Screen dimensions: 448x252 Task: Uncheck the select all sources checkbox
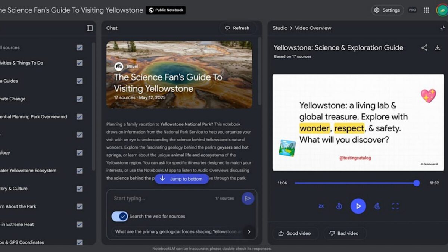pyautogui.click(x=80, y=47)
